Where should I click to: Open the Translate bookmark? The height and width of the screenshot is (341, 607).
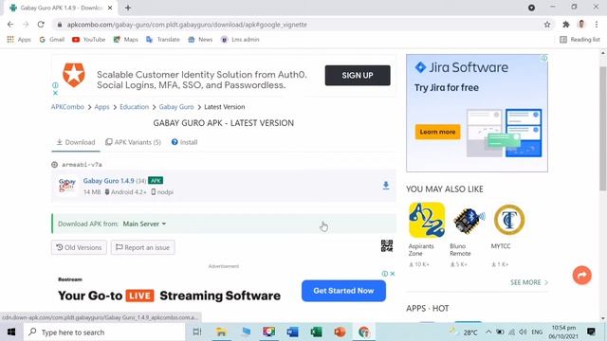tap(163, 40)
